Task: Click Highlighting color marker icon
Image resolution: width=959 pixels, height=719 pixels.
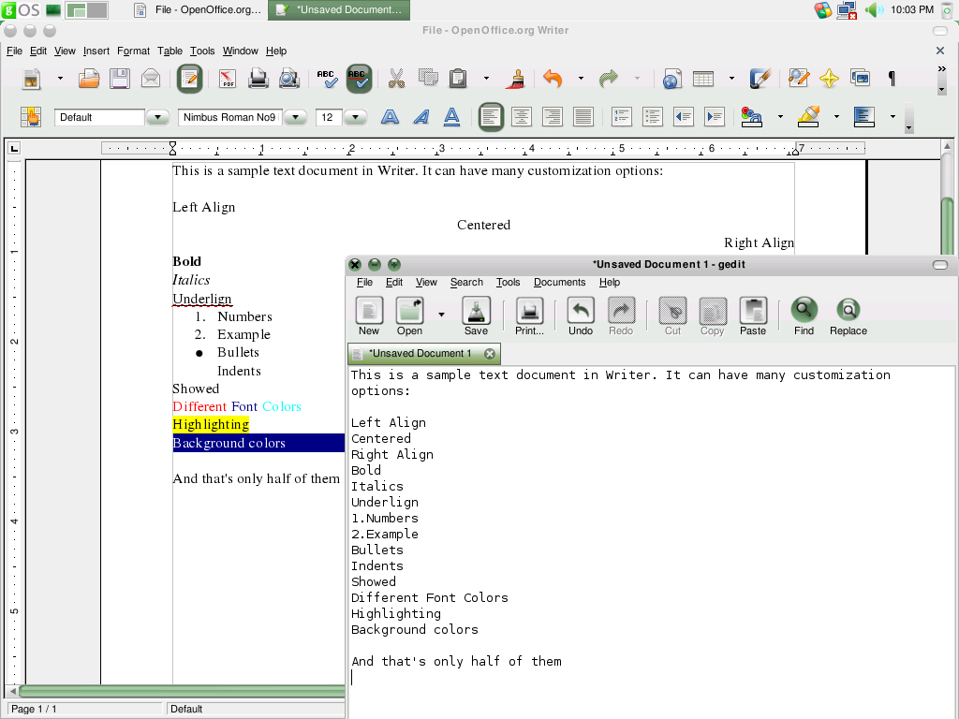Action: coord(808,117)
